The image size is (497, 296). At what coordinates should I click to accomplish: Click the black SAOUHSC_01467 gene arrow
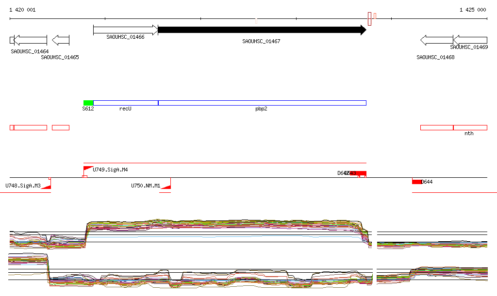point(262,30)
